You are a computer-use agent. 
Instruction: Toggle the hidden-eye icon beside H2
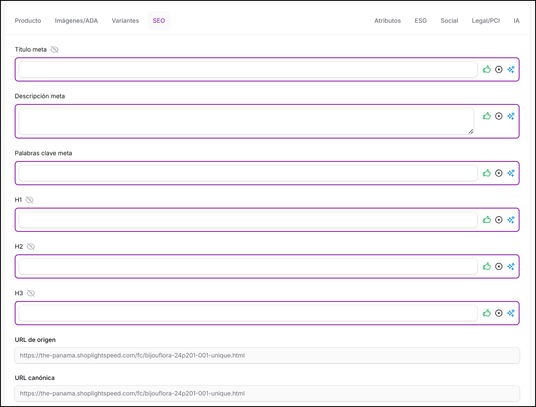click(31, 247)
